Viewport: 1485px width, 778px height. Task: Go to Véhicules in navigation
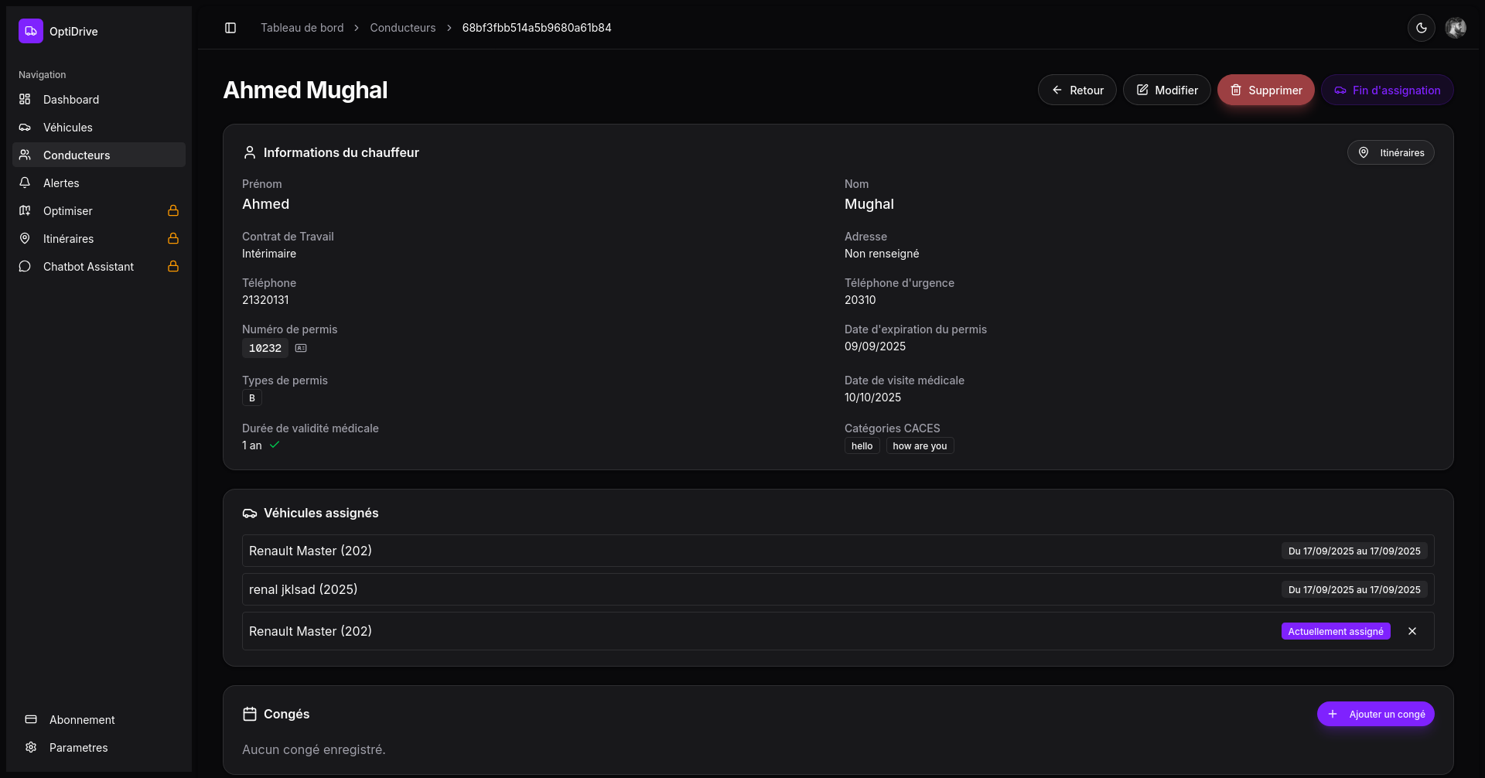[68, 128]
